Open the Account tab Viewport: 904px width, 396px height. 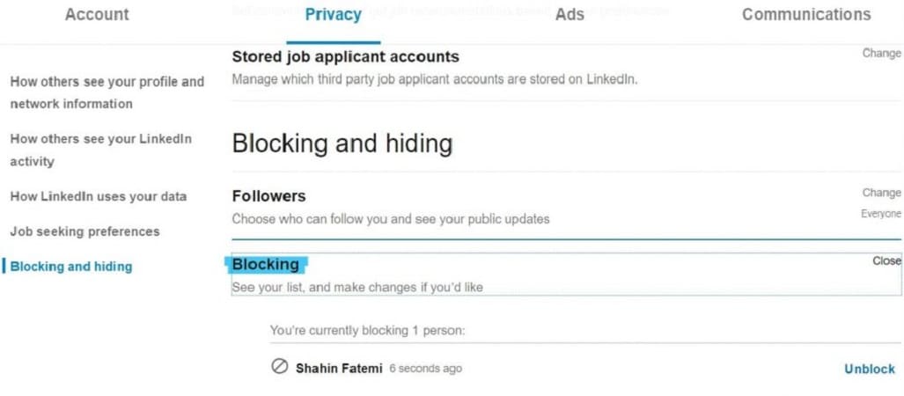[x=97, y=14]
